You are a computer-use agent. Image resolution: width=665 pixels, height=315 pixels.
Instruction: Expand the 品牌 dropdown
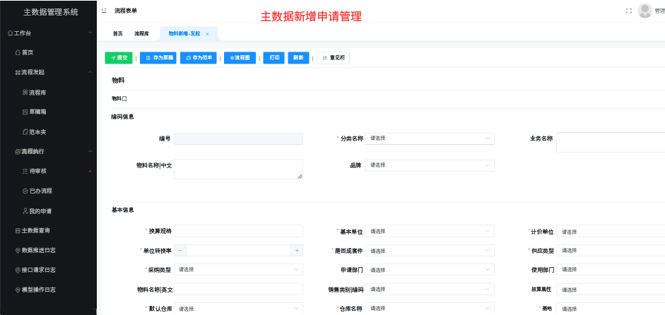[x=429, y=165]
